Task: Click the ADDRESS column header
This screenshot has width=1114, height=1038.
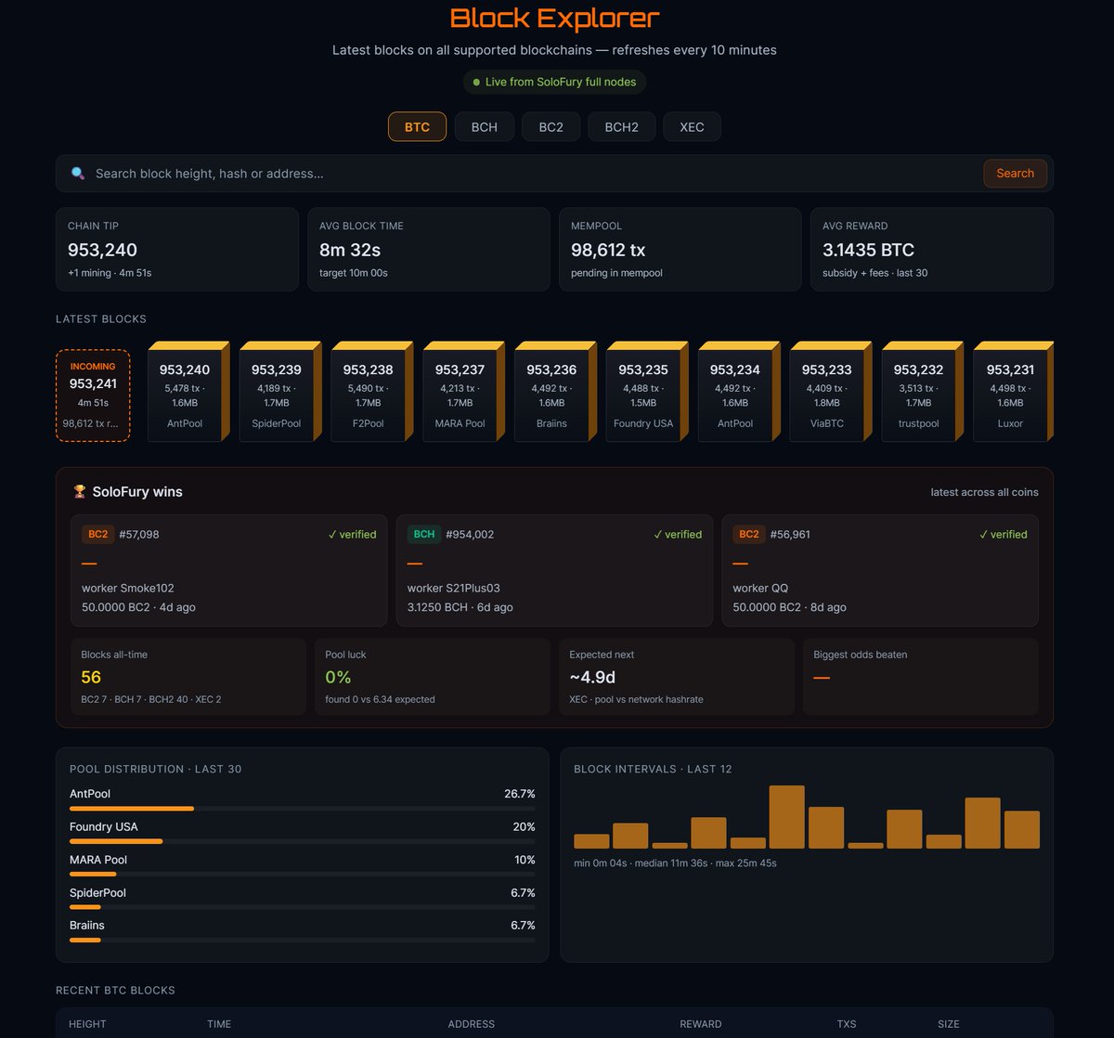Action: click(x=472, y=1024)
